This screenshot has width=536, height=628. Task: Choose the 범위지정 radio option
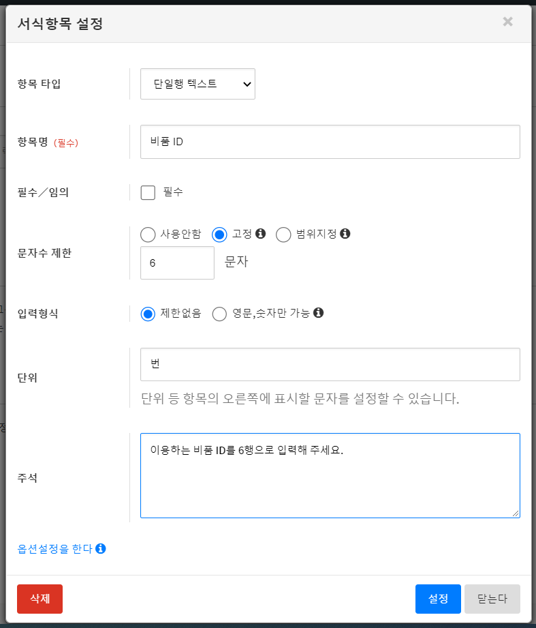283,235
